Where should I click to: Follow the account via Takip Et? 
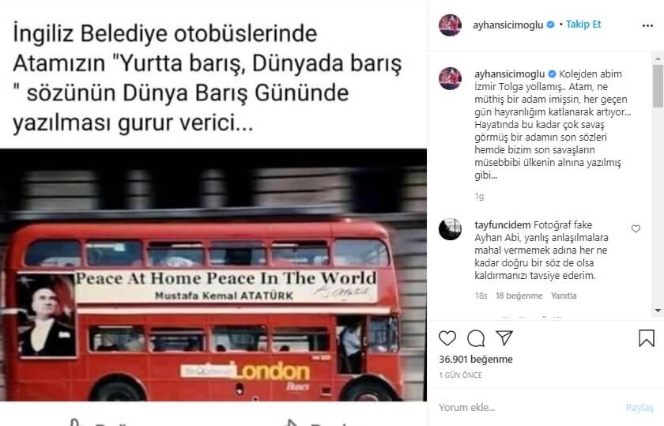coord(583,25)
